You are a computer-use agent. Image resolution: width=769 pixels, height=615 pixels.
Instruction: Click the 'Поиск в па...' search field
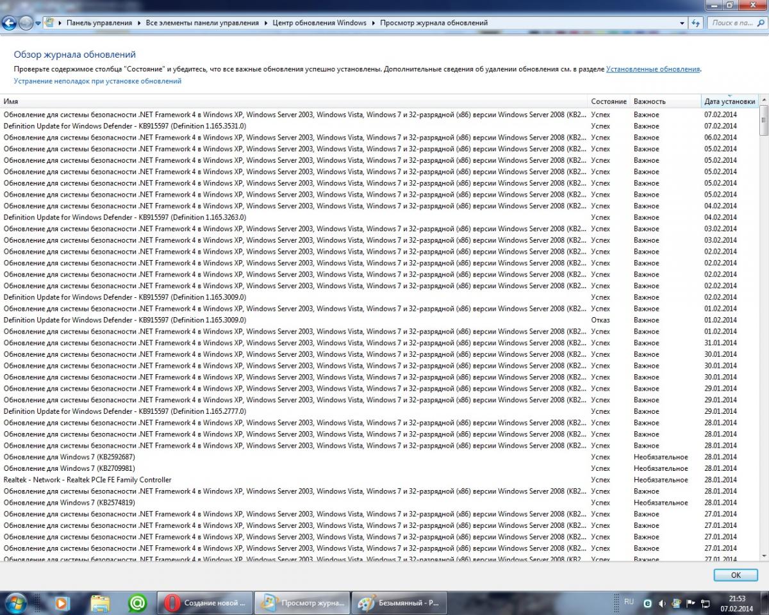[x=736, y=23]
